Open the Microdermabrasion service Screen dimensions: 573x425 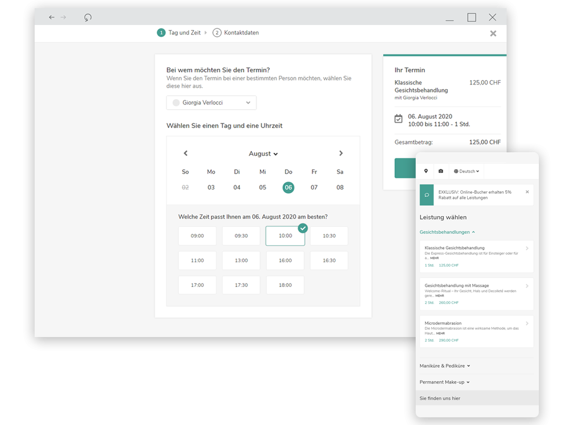click(476, 332)
